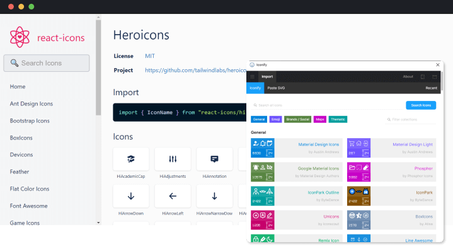The width and height of the screenshot is (453, 251).
Task: Switch to the Import tab in Iconify
Action: [267, 77]
